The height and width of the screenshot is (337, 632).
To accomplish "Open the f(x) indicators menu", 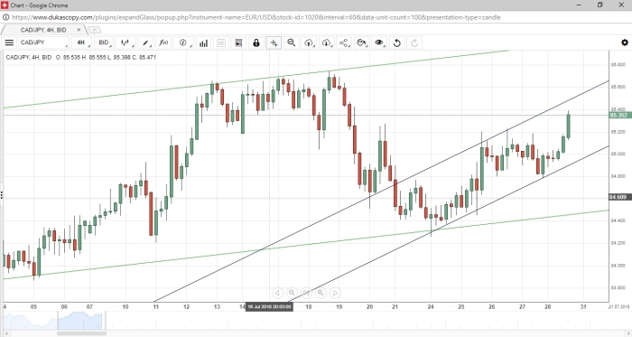I will tap(163, 42).
